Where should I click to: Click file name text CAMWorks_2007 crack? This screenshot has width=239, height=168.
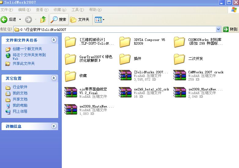click(206, 72)
